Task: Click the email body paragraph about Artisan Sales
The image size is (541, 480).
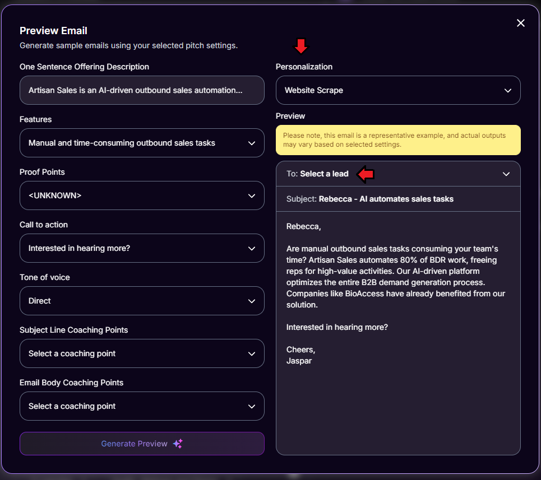Action: 395,277
